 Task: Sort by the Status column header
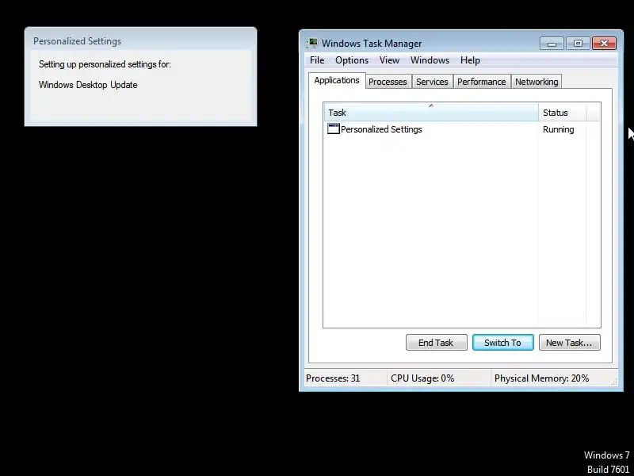(563, 112)
